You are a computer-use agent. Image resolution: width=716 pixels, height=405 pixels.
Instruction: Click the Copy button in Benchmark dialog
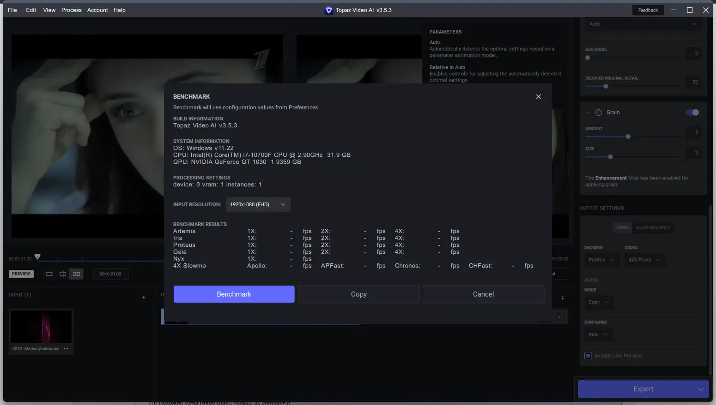click(358, 294)
